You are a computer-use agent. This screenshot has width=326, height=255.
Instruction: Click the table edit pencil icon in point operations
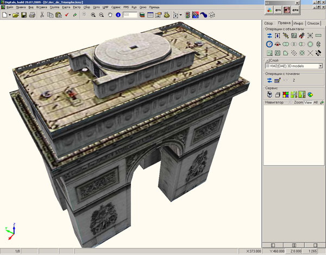278,80
